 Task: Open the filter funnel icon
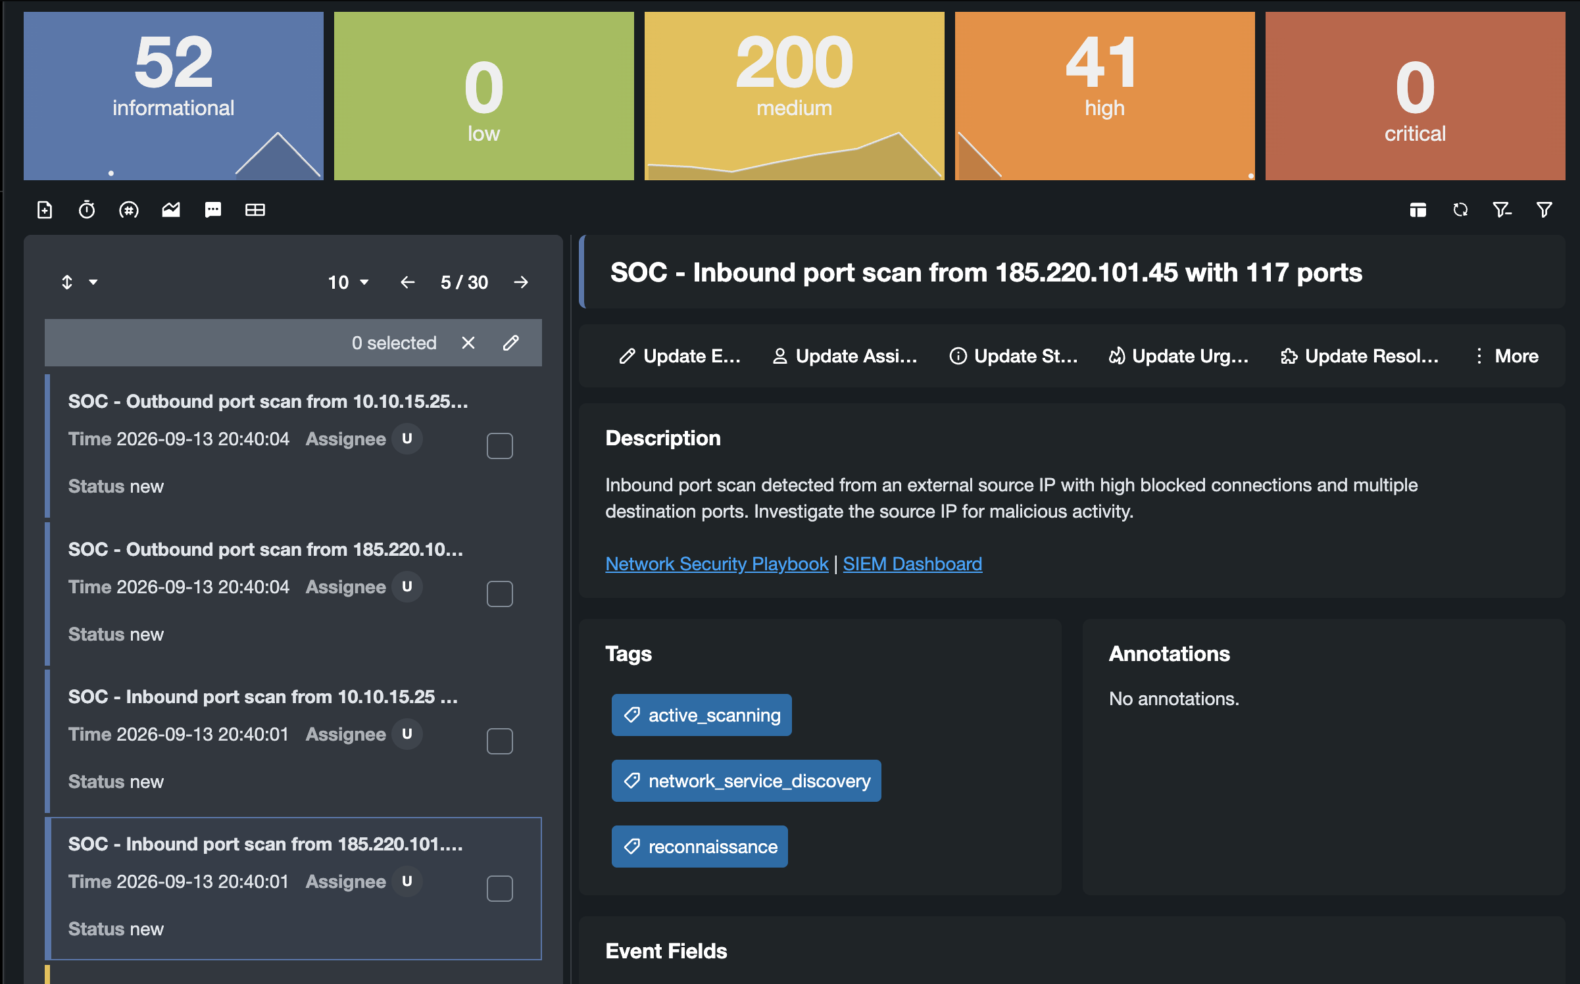point(1544,210)
